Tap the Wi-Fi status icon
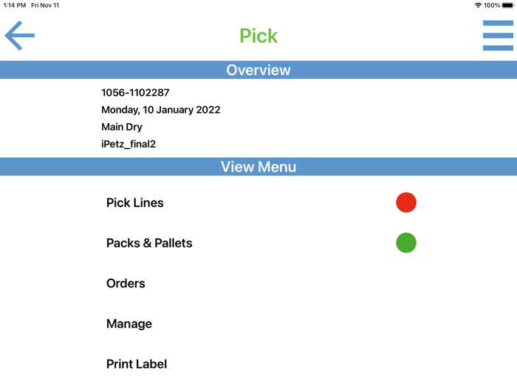The height and width of the screenshot is (387, 517). click(478, 5)
